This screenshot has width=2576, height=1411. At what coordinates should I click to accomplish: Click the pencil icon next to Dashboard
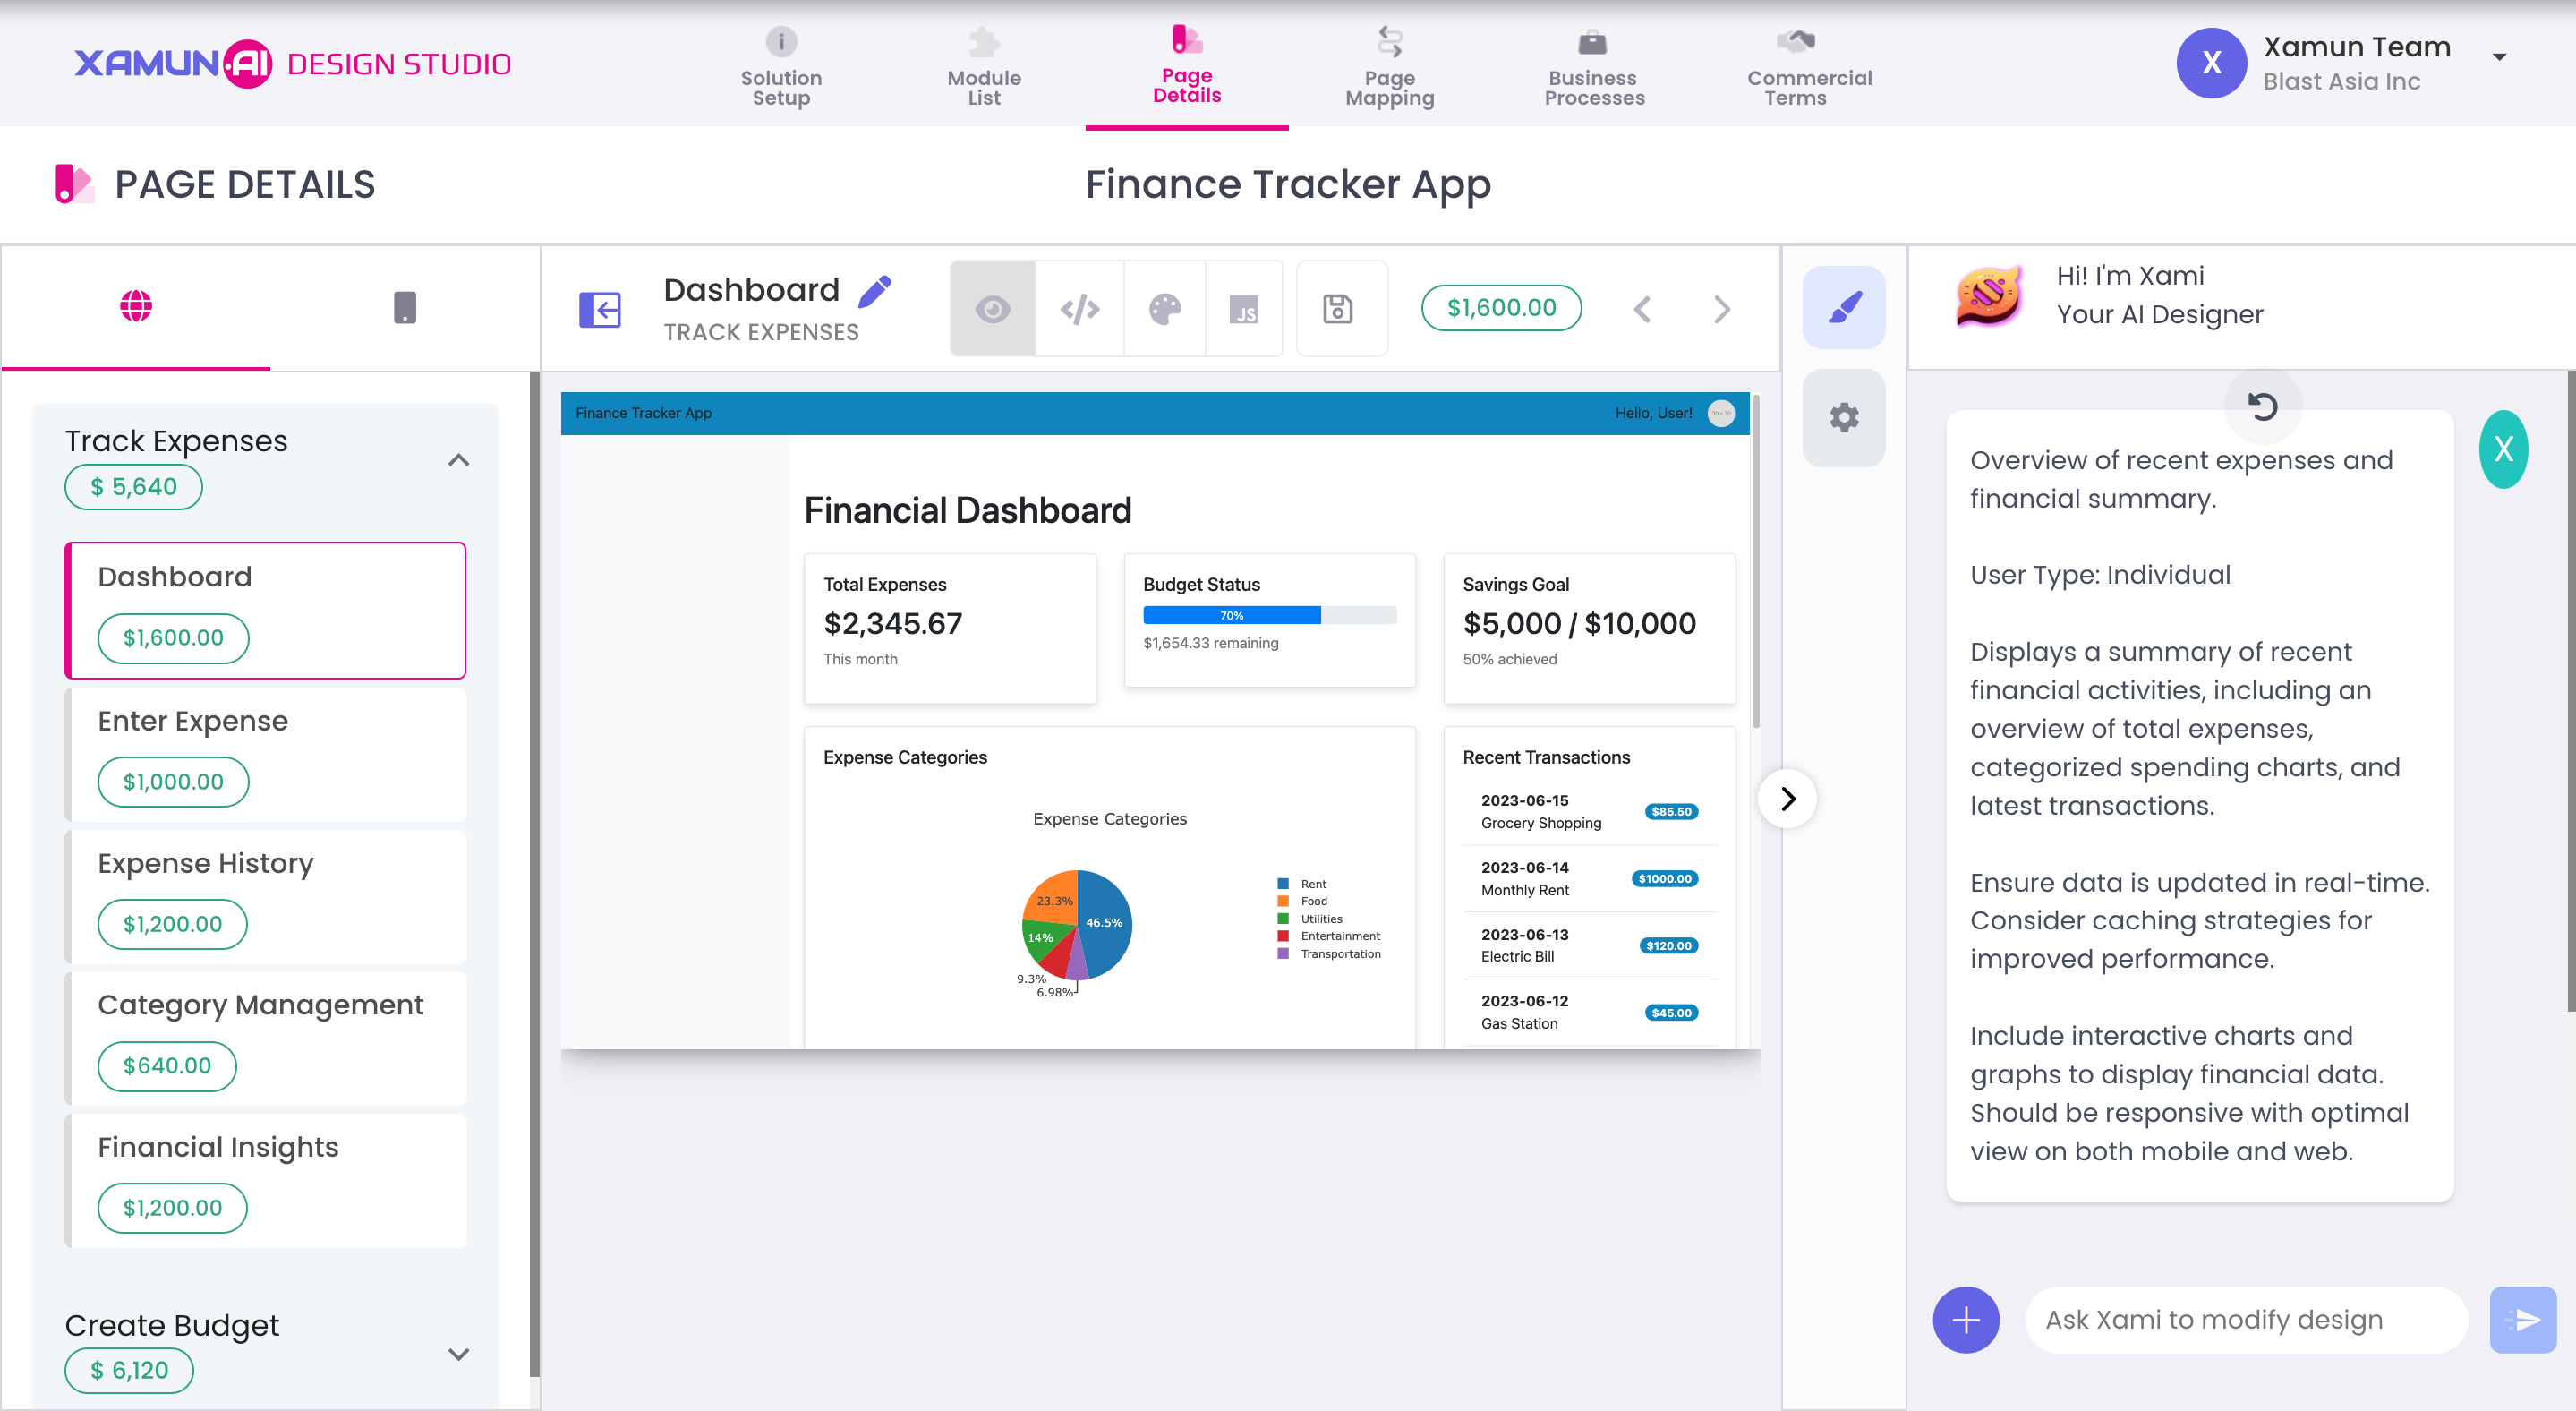pyautogui.click(x=875, y=291)
